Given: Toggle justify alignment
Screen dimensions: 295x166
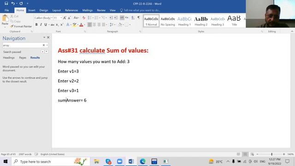Looking at the screenshot, I should (x=103, y=24).
